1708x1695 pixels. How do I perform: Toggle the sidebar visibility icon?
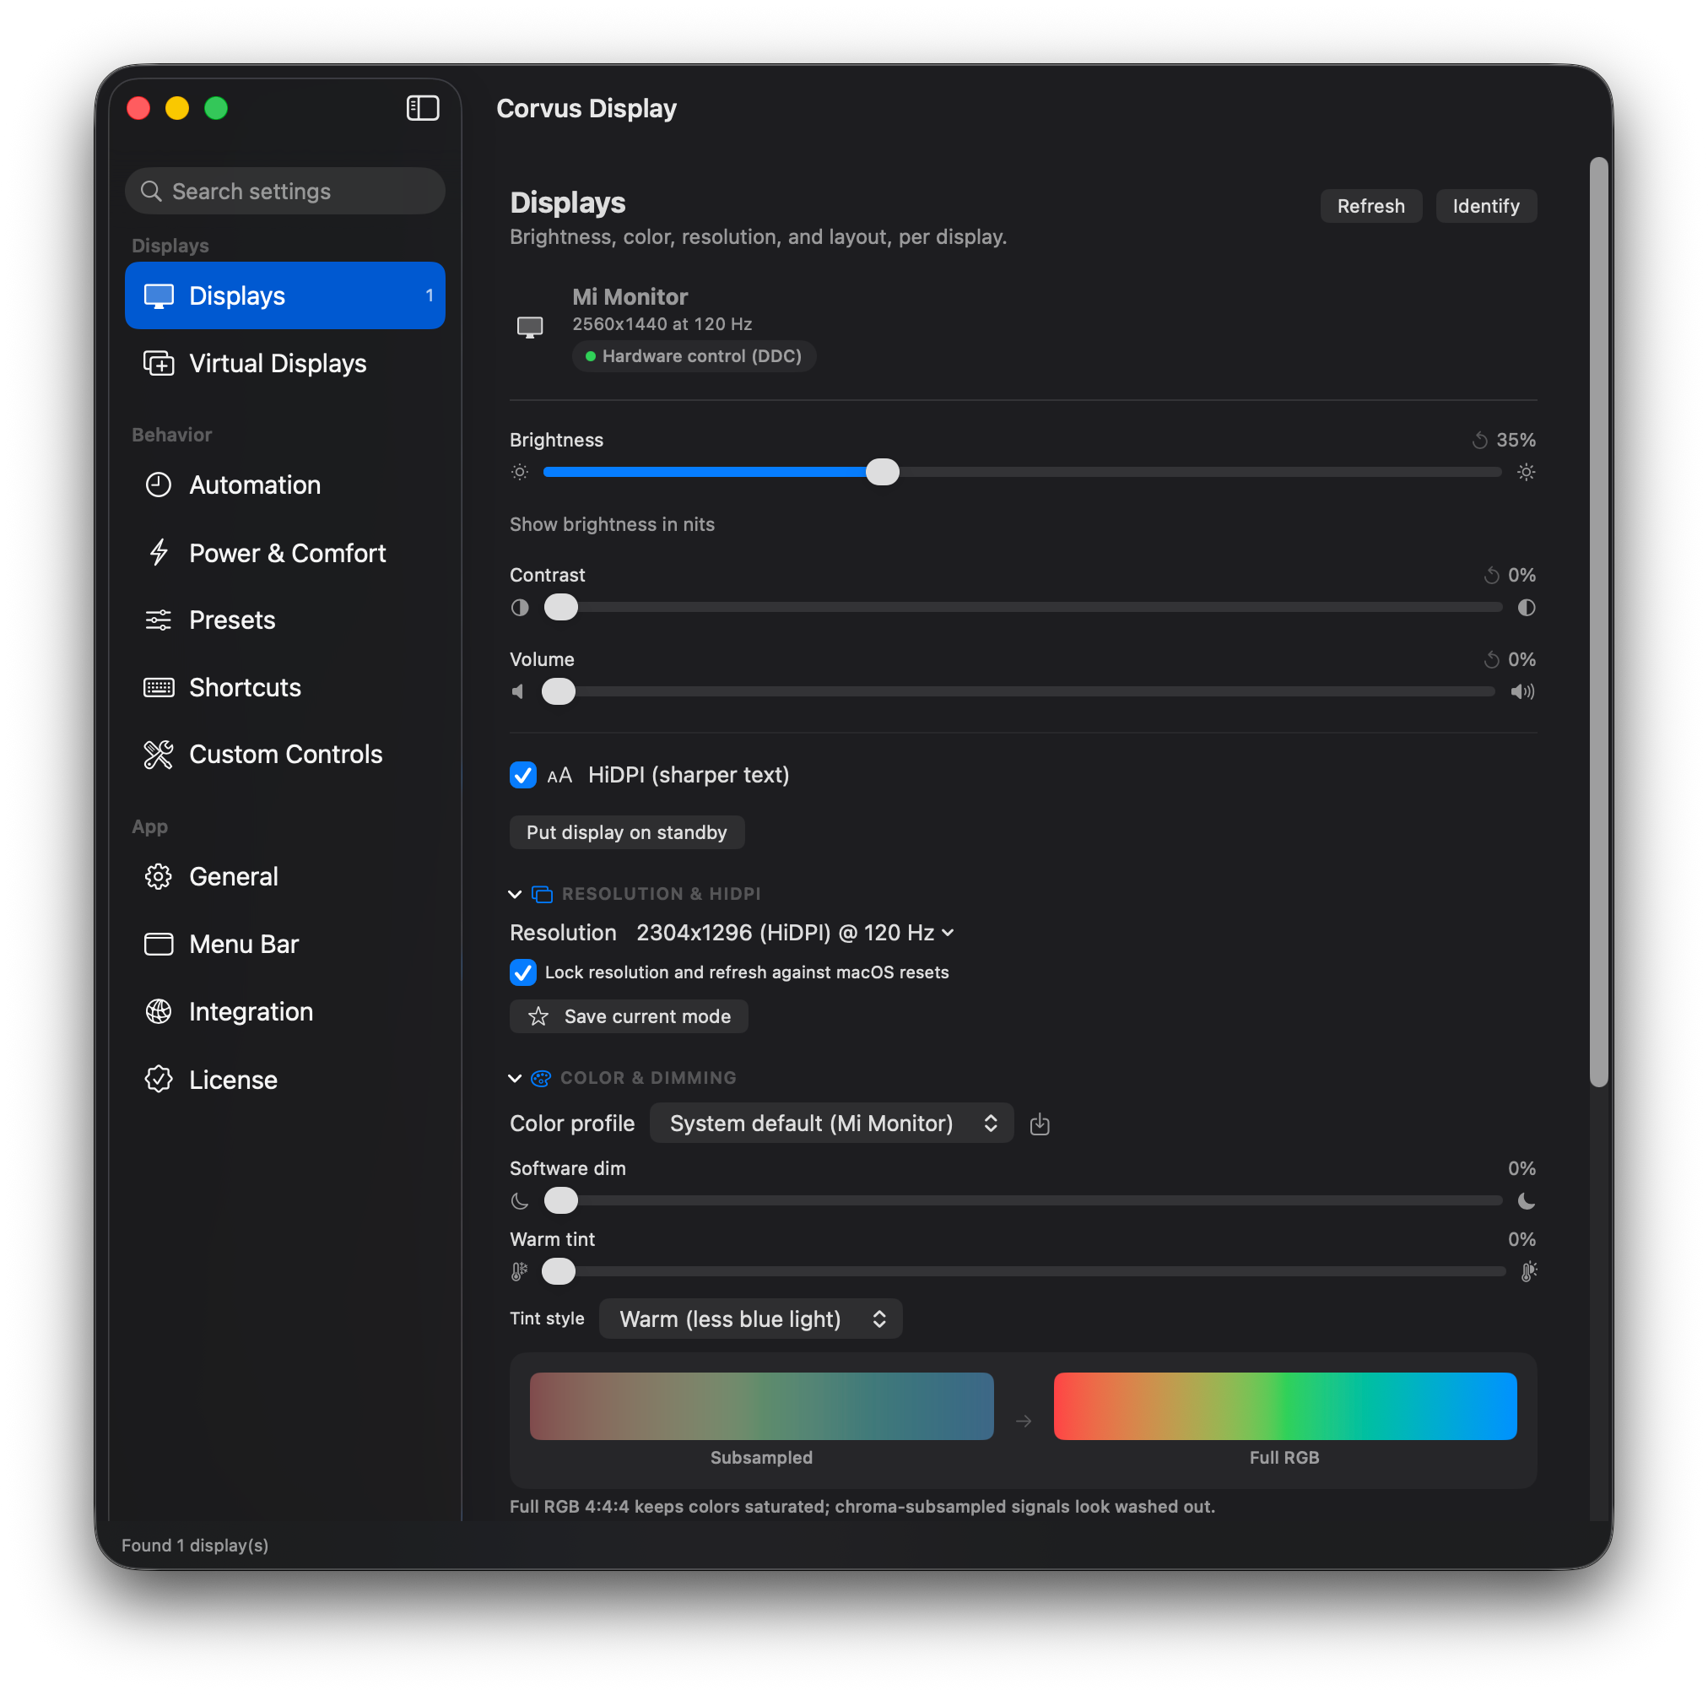423,108
